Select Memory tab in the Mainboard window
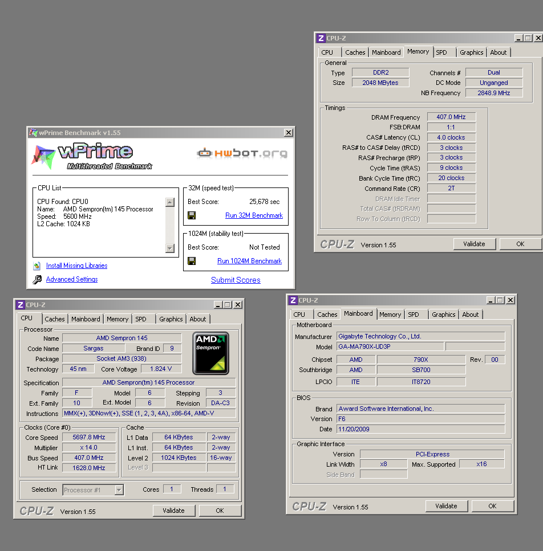 (390, 315)
